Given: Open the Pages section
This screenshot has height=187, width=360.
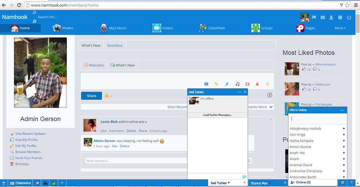Looking at the screenshot, I should tap(305, 28).
